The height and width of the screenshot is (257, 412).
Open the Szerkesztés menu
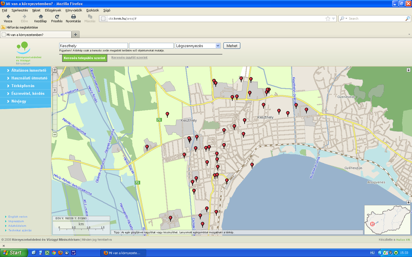pyautogui.click(x=20, y=10)
